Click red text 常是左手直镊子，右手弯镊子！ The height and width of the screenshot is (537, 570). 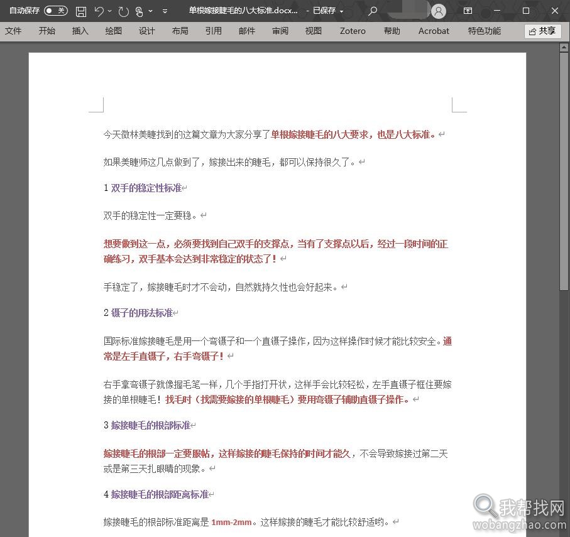[x=163, y=356]
